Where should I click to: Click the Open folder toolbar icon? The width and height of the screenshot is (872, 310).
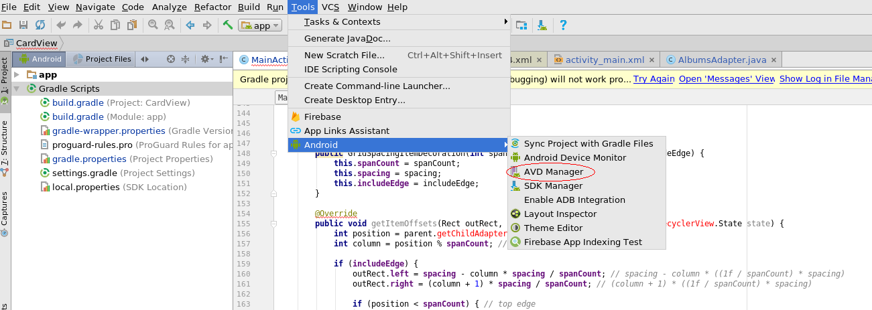click(x=7, y=25)
